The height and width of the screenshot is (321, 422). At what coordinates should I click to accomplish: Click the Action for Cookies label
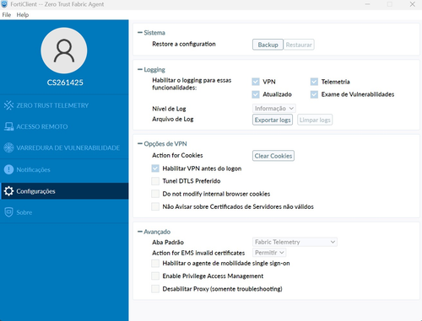[x=177, y=155]
